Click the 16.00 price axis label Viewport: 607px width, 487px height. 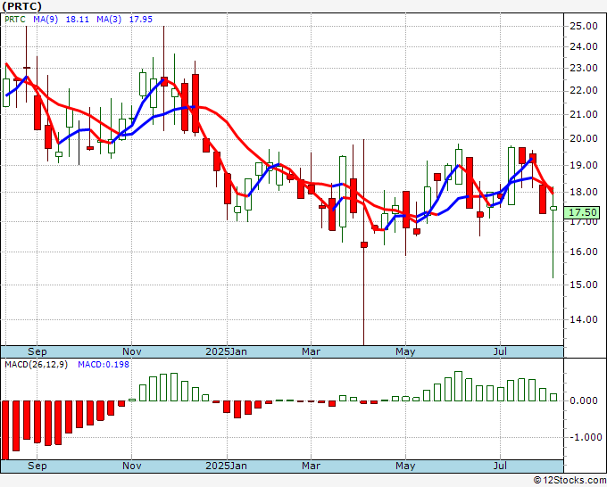click(584, 252)
